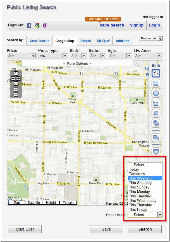
Task: Switch map view to Satellite
Action: 34,203
